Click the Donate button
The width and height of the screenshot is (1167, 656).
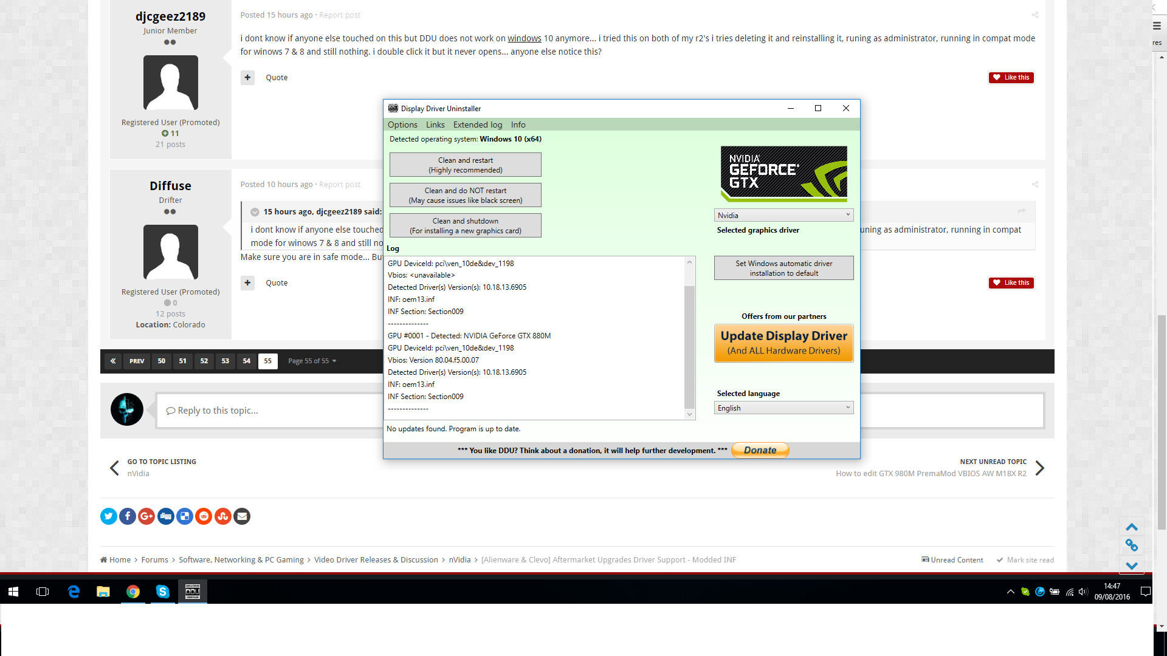coord(760,450)
